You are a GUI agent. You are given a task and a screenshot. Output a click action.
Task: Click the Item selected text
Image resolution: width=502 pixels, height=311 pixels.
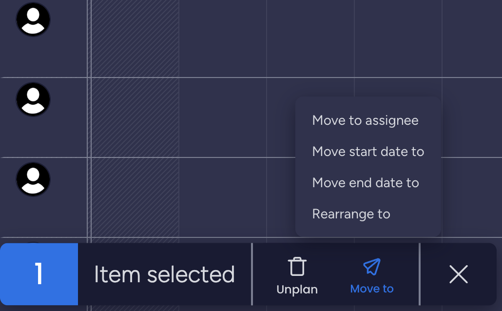point(164,274)
